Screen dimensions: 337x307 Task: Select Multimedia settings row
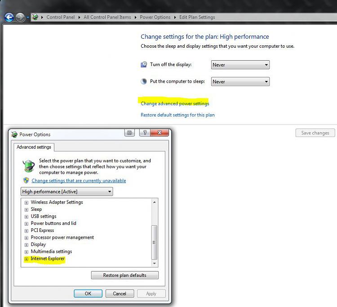coord(51,251)
